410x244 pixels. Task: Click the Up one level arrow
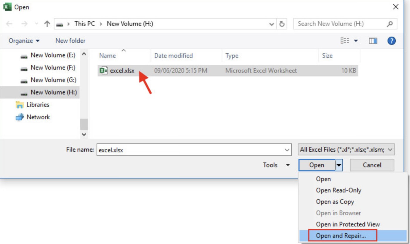click(x=47, y=24)
